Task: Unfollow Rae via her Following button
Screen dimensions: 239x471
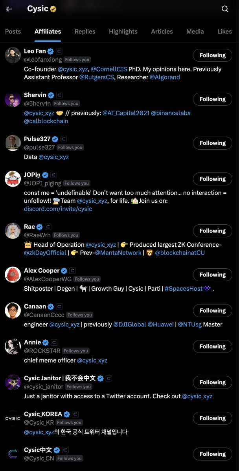Action: pyautogui.click(x=212, y=231)
